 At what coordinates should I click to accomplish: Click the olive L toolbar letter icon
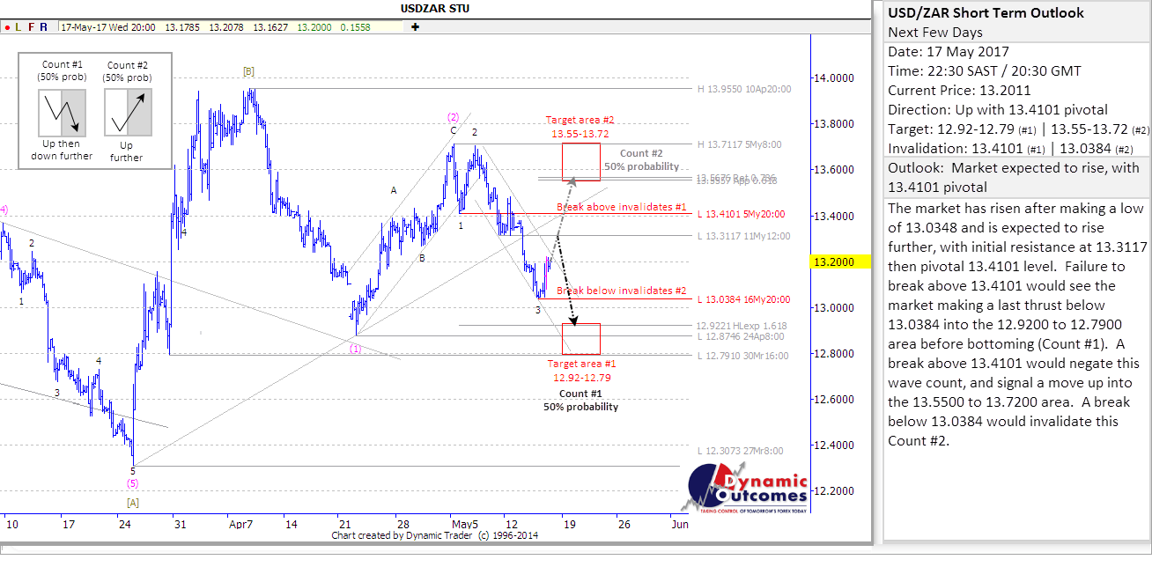(x=18, y=27)
